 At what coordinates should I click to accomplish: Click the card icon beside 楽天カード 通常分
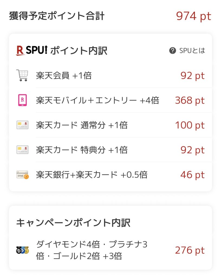pos(22,125)
